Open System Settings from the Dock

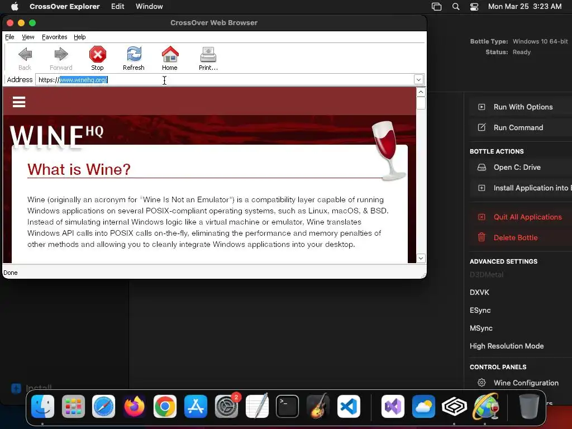click(226, 407)
